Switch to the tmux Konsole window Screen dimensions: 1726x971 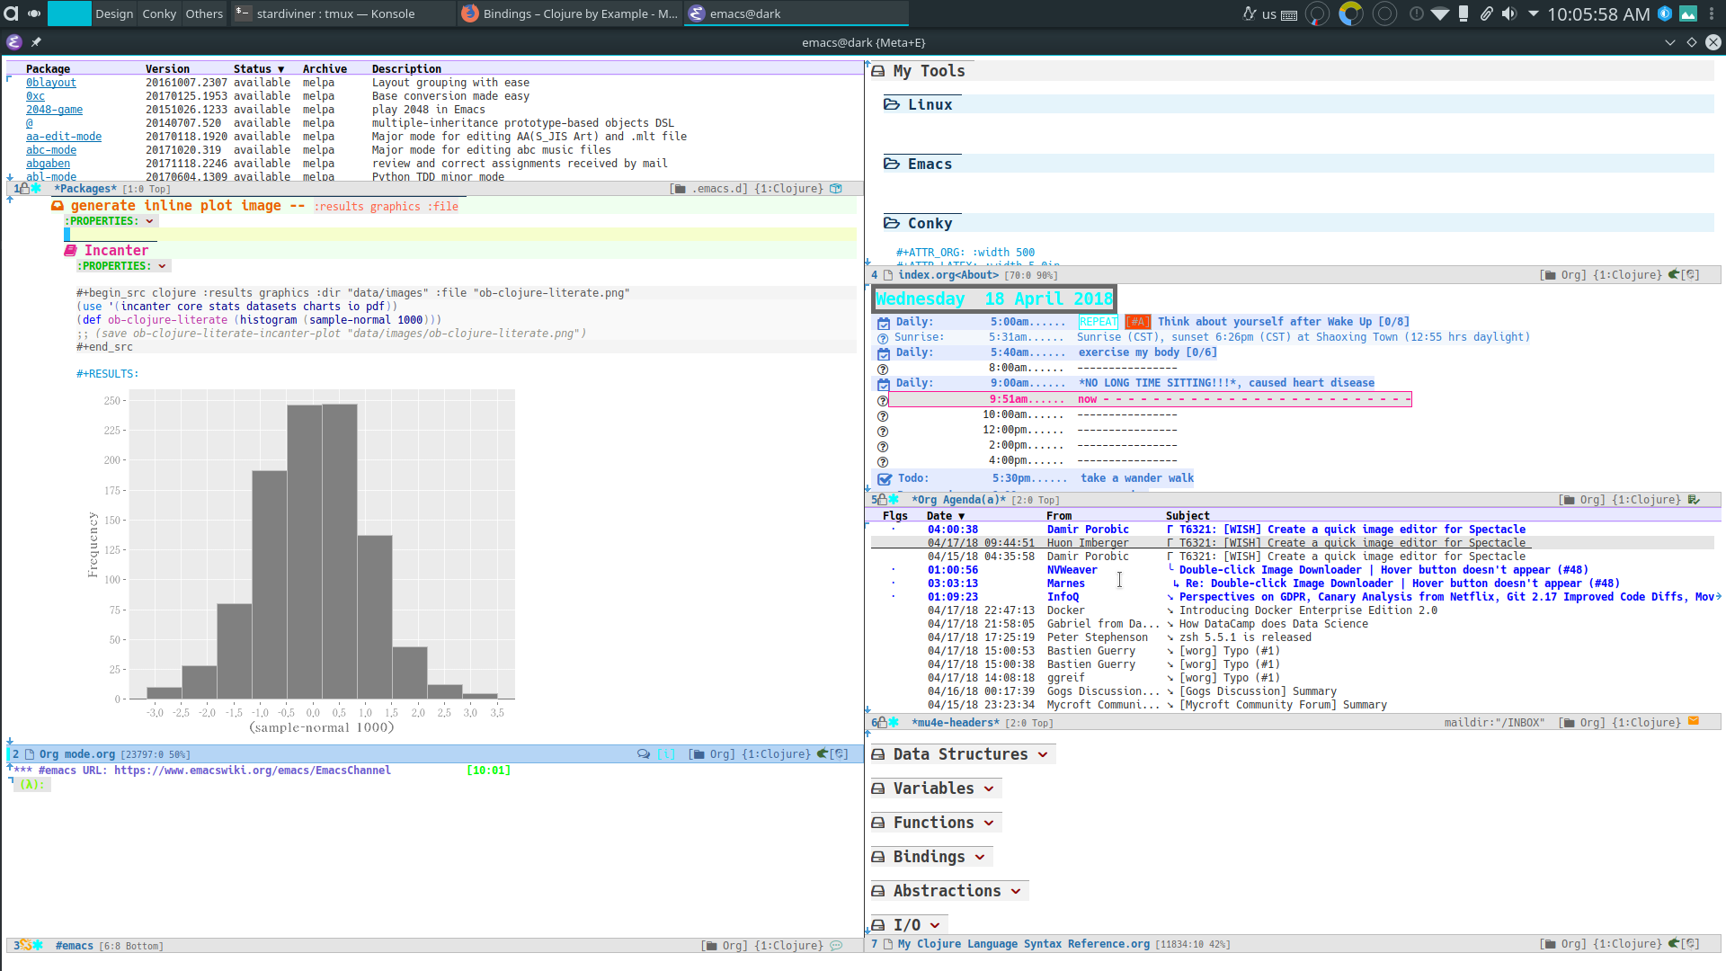tap(343, 13)
